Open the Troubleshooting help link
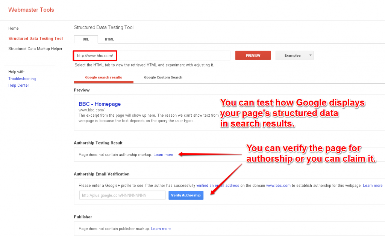 [22, 79]
